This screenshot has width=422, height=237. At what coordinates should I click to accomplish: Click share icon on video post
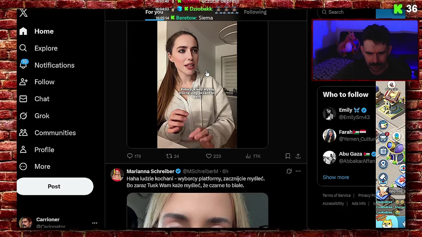point(298,156)
